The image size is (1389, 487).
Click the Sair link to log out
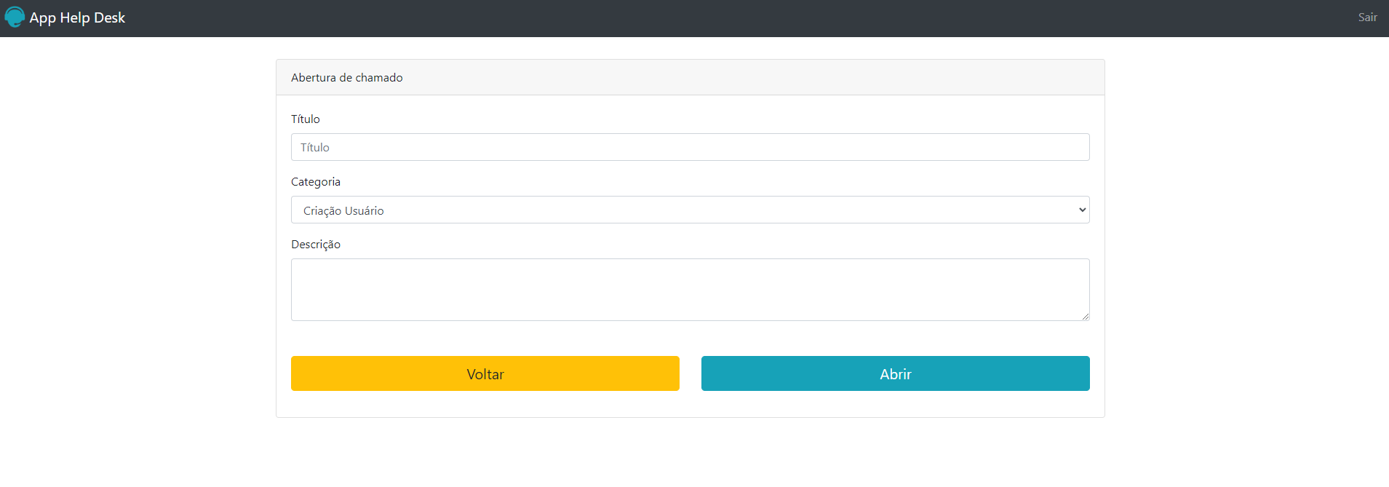[x=1366, y=17]
